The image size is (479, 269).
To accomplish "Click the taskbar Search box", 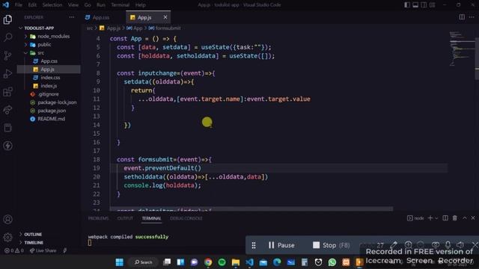I will [x=143, y=262].
